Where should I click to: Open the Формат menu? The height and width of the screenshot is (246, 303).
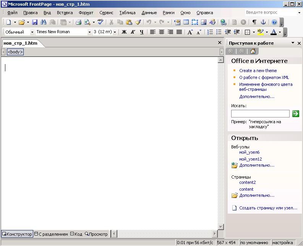(x=86, y=13)
